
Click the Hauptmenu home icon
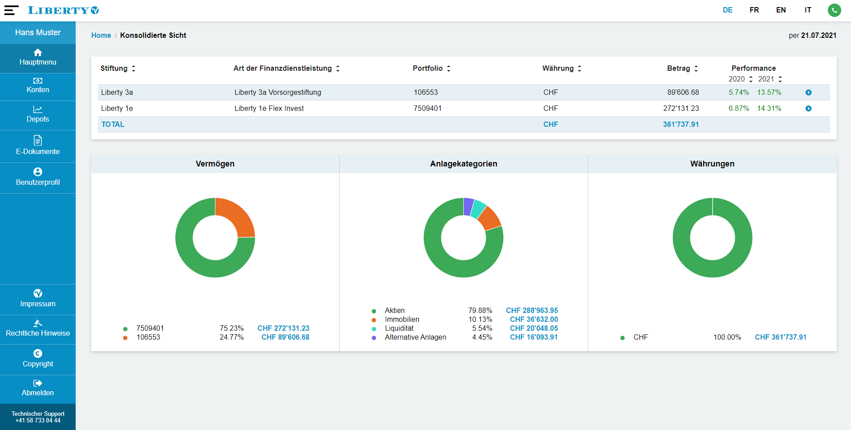point(38,53)
